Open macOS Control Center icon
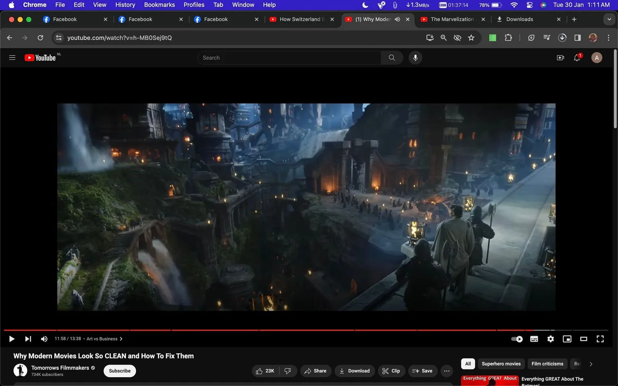Image resolution: width=618 pixels, height=386 pixels. [x=529, y=5]
